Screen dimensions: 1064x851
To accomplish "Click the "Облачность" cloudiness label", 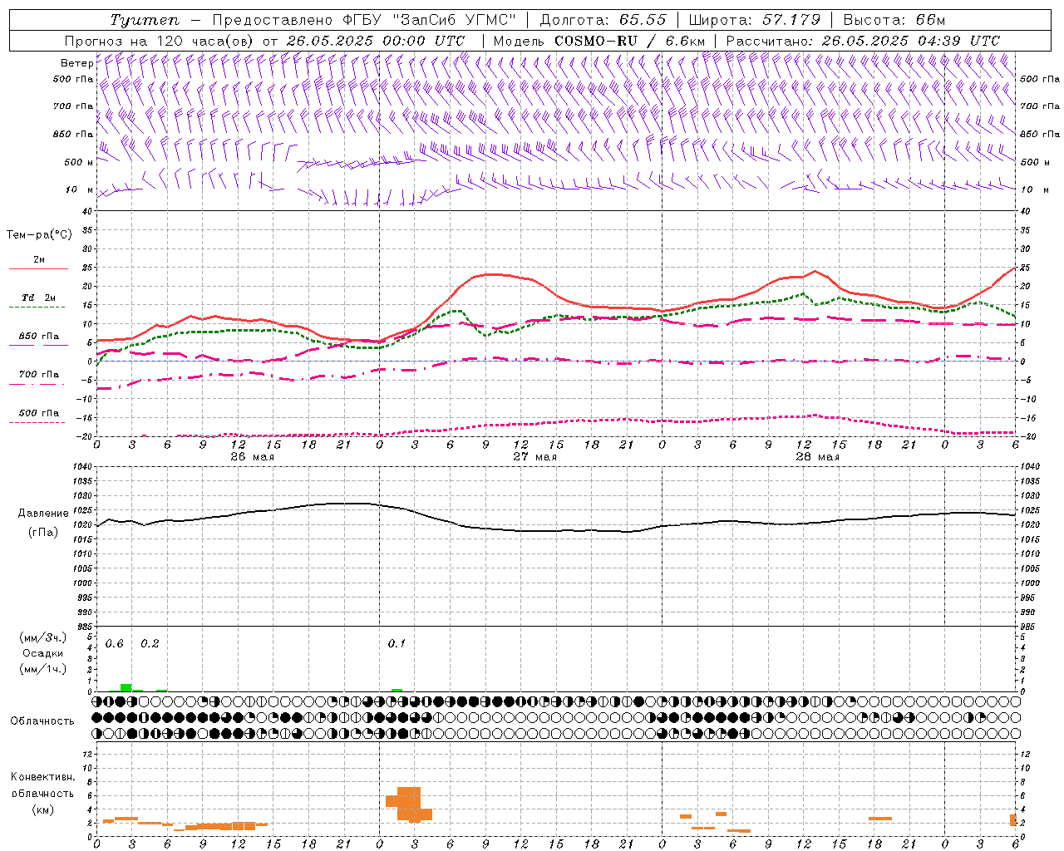I will tap(42, 721).
